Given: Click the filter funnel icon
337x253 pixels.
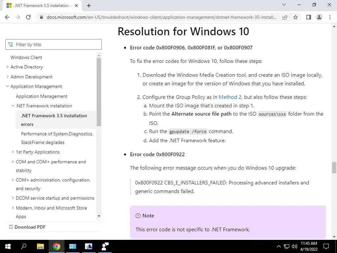Looking at the screenshot, I should point(11,44).
